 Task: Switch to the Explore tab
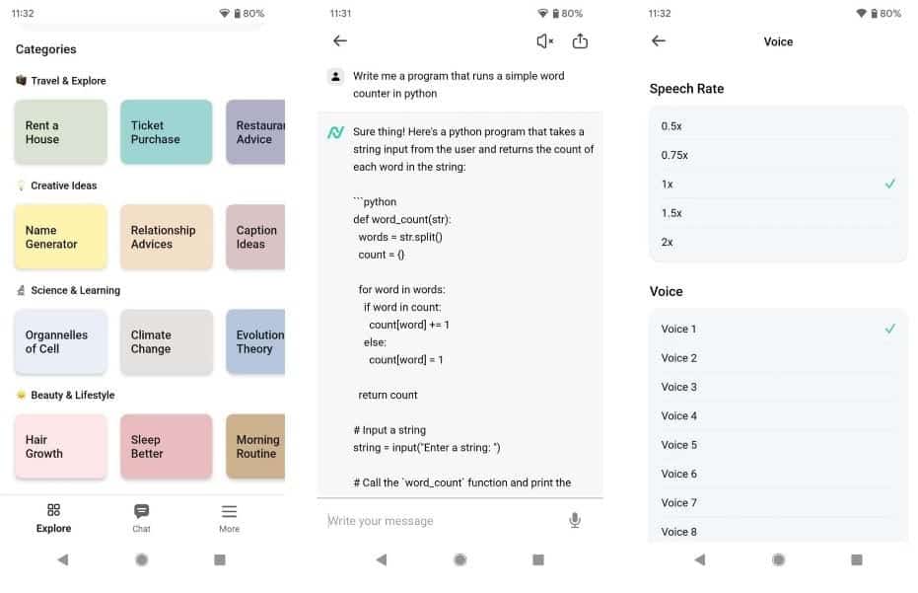(x=54, y=517)
